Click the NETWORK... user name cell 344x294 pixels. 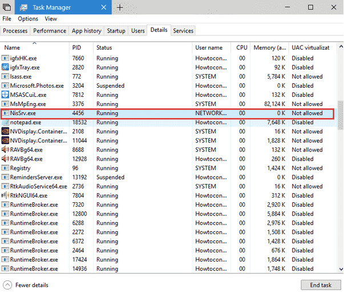click(x=211, y=113)
